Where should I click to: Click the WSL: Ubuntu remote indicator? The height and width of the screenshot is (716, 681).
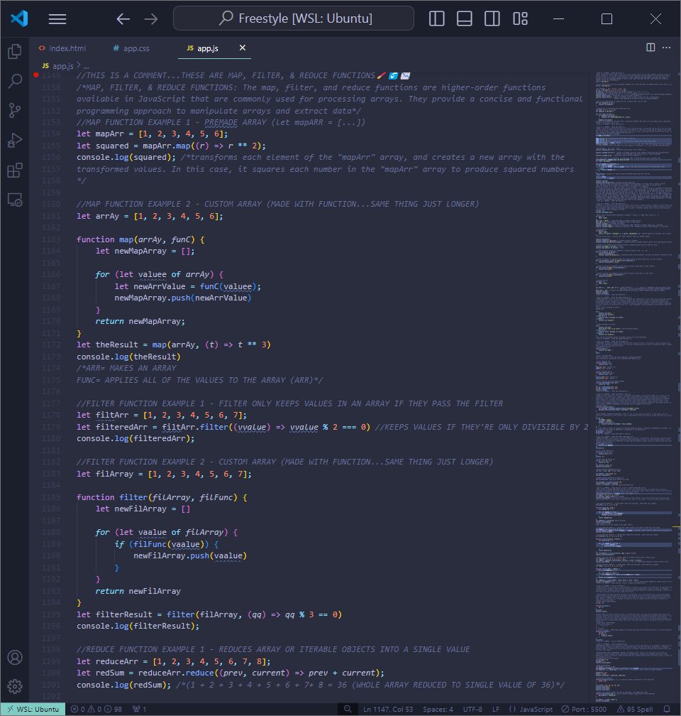coord(33,709)
